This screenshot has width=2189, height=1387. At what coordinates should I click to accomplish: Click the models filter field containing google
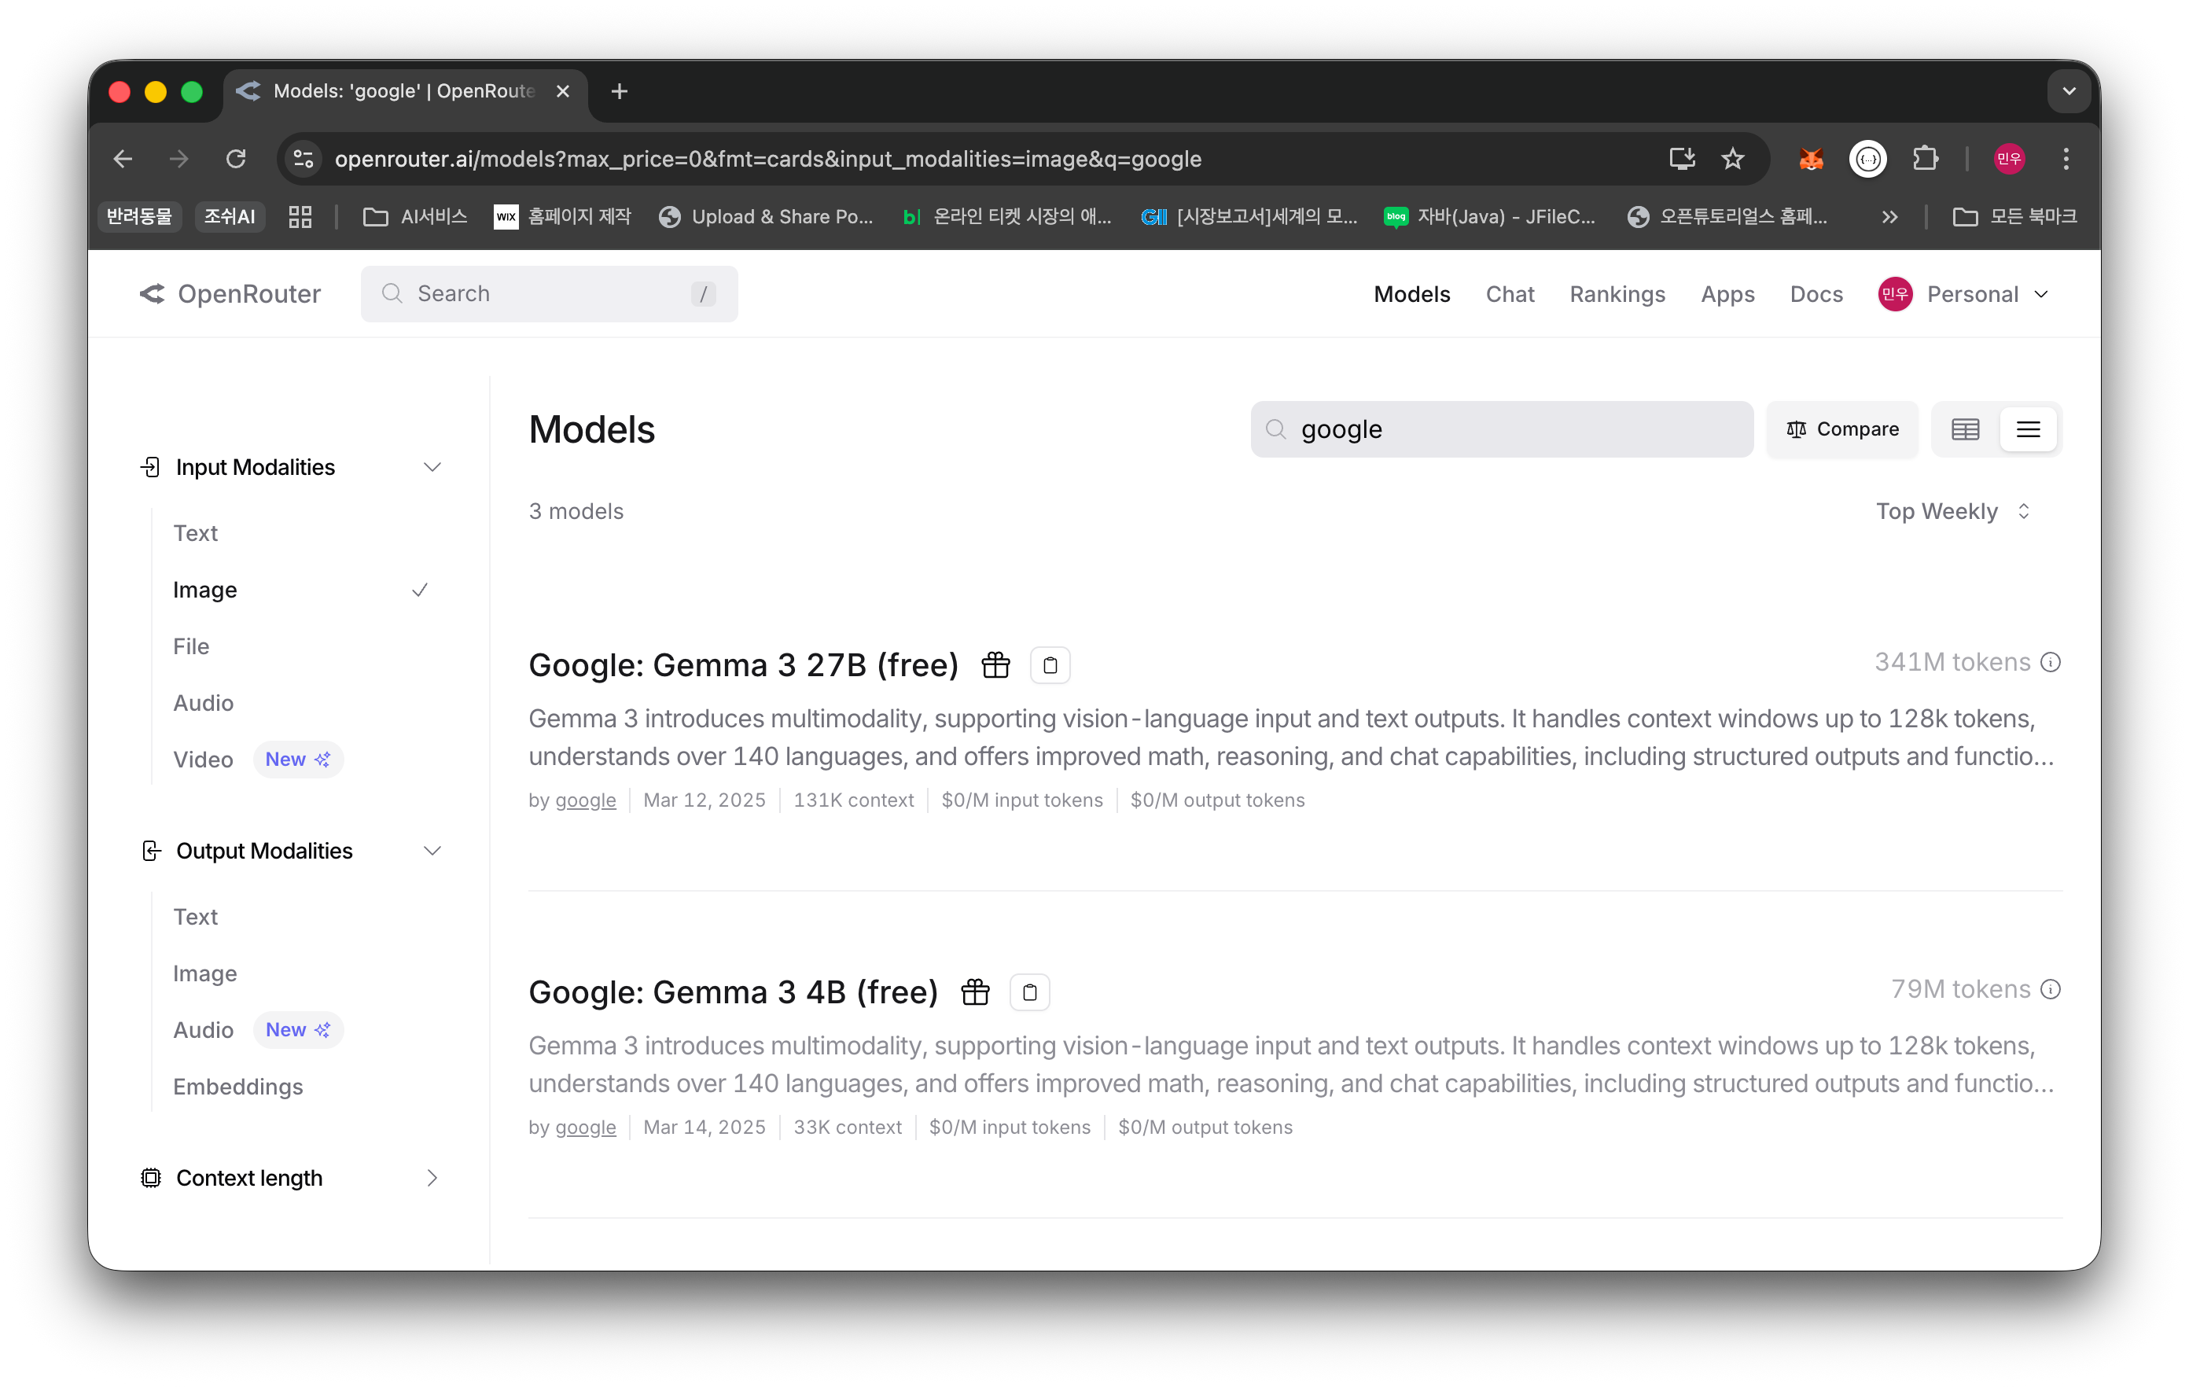pyautogui.click(x=1501, y=429)
